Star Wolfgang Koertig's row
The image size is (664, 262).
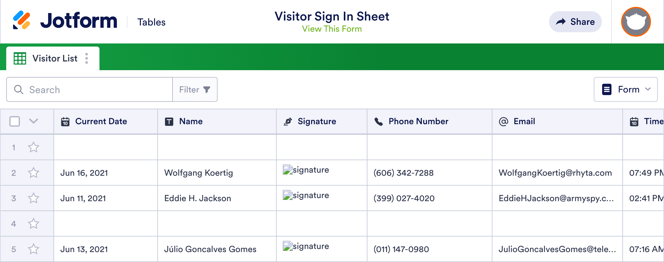pyautogui.click(x=34, y=173)
